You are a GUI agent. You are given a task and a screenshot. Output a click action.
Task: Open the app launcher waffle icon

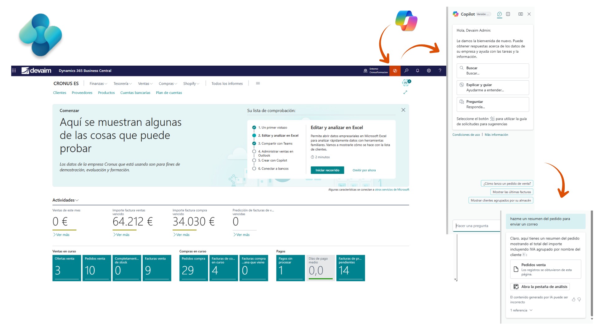[x=14, y=71]
